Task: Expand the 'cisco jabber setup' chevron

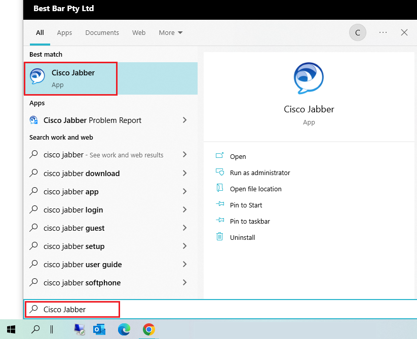Action: tap(184, 246)
